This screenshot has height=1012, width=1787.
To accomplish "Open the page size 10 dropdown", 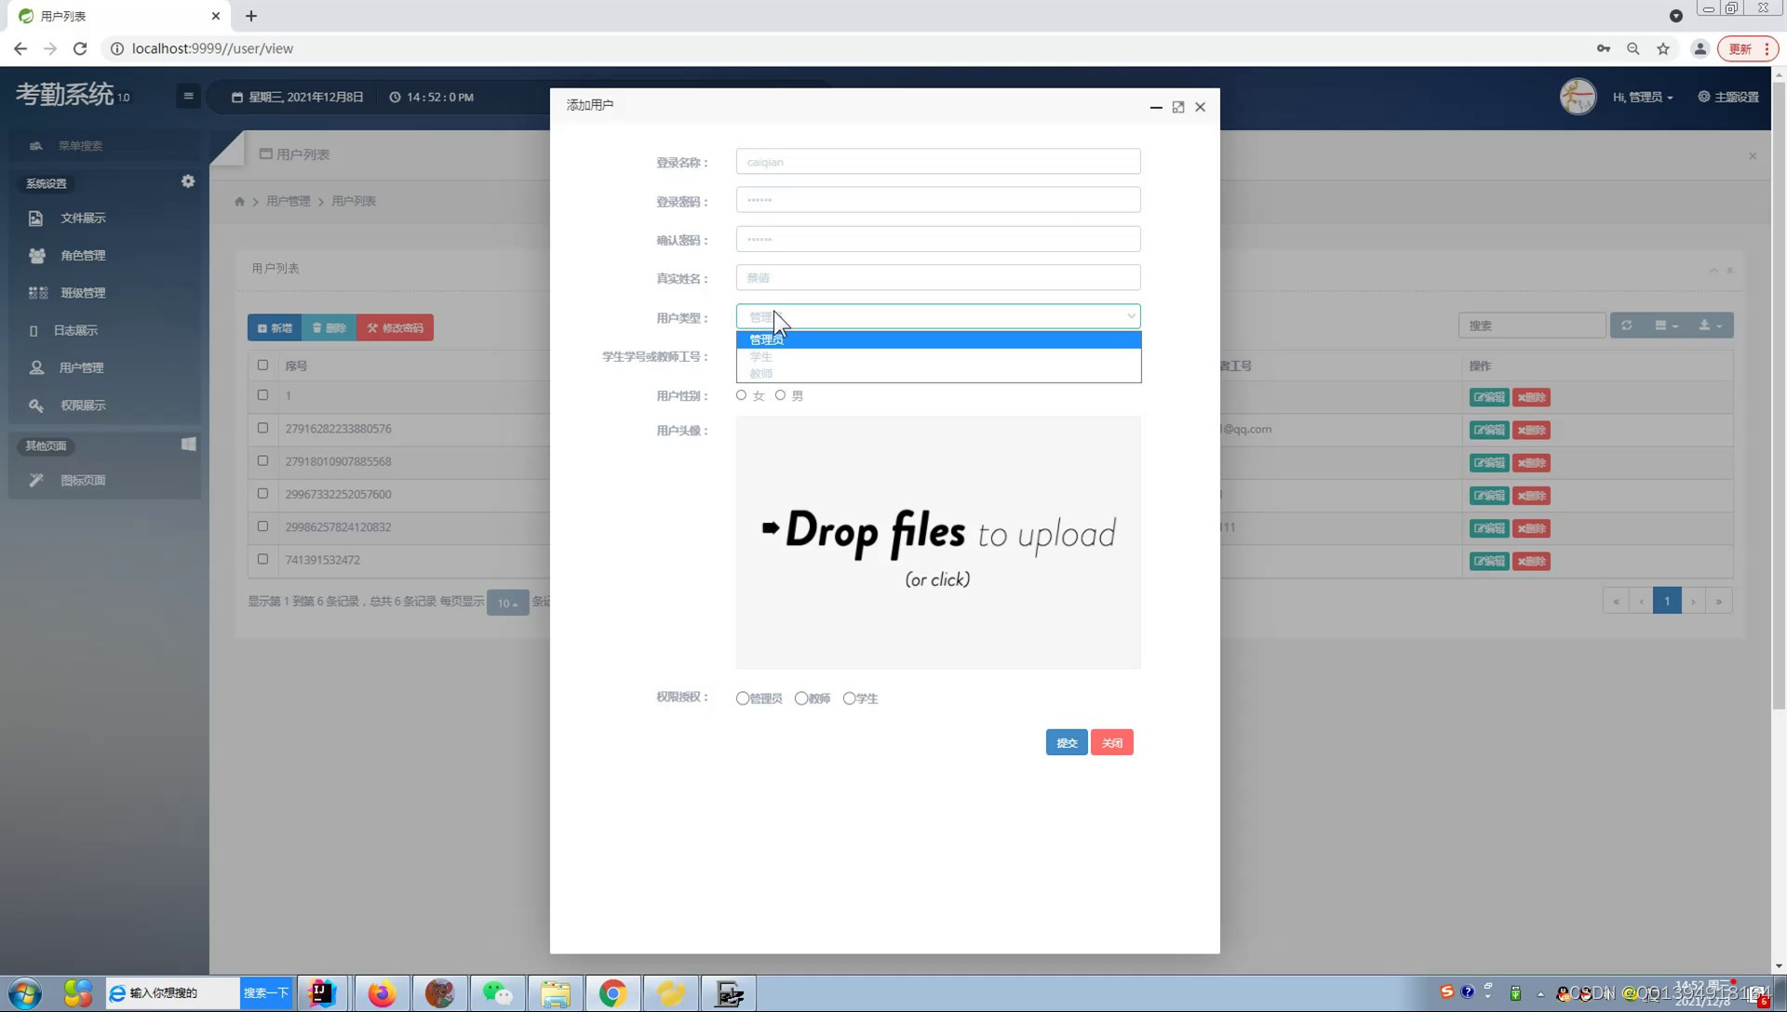I will click(x=507, y=603).
